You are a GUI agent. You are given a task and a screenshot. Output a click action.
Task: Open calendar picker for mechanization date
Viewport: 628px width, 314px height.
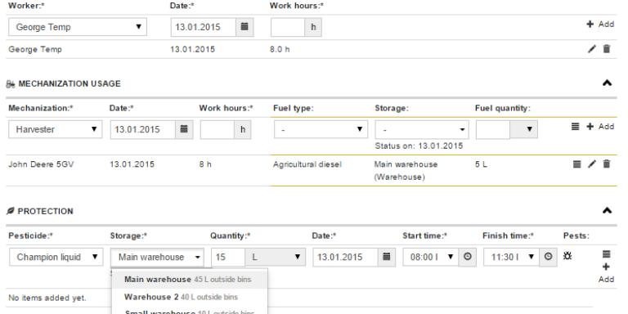[x=184, y=129]
